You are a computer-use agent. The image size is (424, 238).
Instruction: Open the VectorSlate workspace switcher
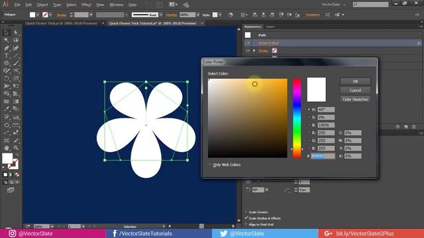[x=333, y=5]
